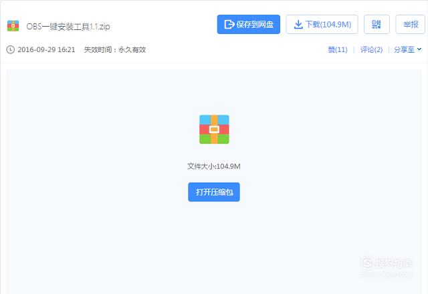Click the 举报 report button
The height and width of the screenshot is (294, 428).
coord(411,25)
